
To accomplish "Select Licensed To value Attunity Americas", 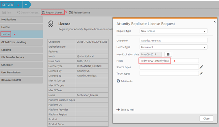I will [x=87, y=76].
